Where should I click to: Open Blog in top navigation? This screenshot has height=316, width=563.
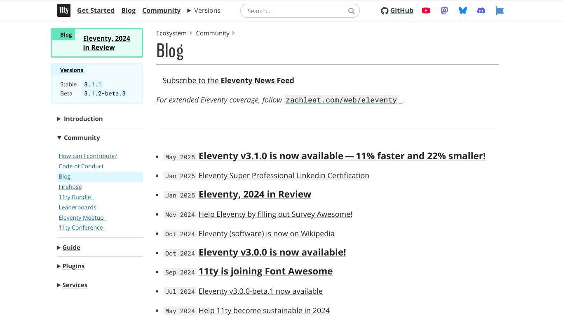pyautogui.click(x=128, y=10)
